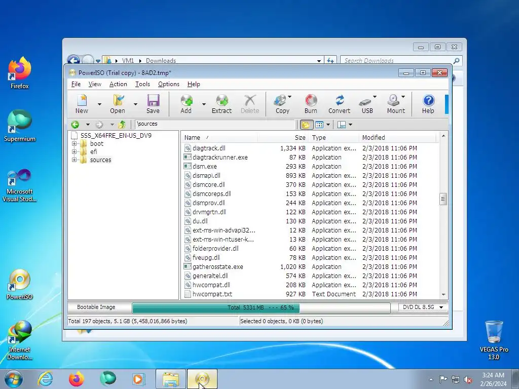Click the New image toolbar icon

[82, 104]
